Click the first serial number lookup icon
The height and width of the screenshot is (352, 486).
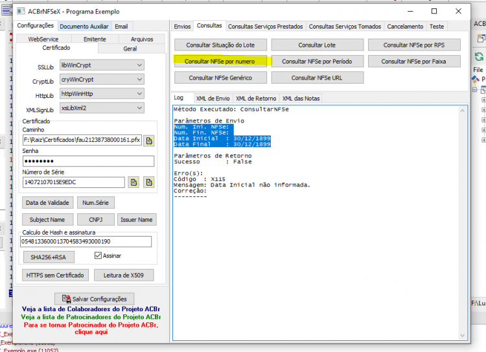pyautogui.click(x=134, y=182)
